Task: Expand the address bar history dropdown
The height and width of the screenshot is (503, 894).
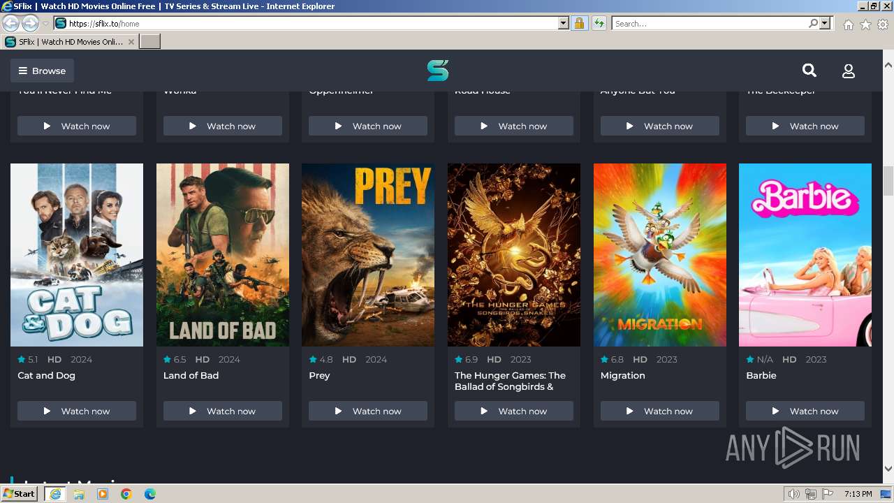Action: (x=564, y=23)
